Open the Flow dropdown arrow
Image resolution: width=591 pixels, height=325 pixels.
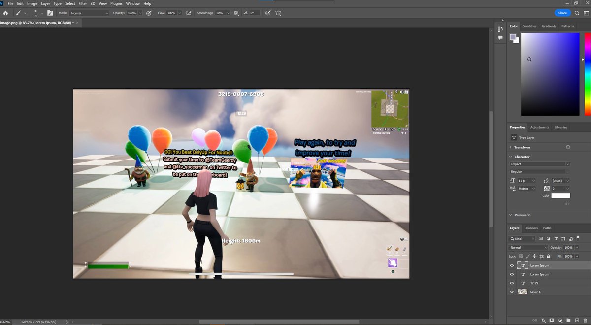pyautogui.click(x=180, y=13)
